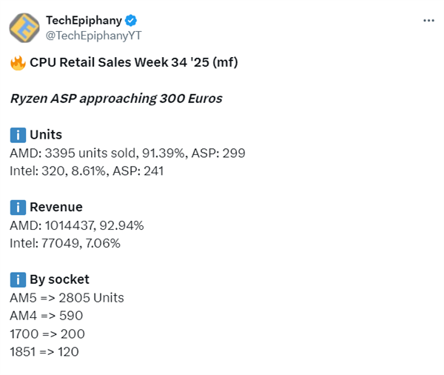444x375 pixels.
Task: Click the info icon beside Units
Action: (18, 135)
